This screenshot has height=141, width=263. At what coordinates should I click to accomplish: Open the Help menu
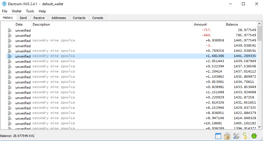42,11
